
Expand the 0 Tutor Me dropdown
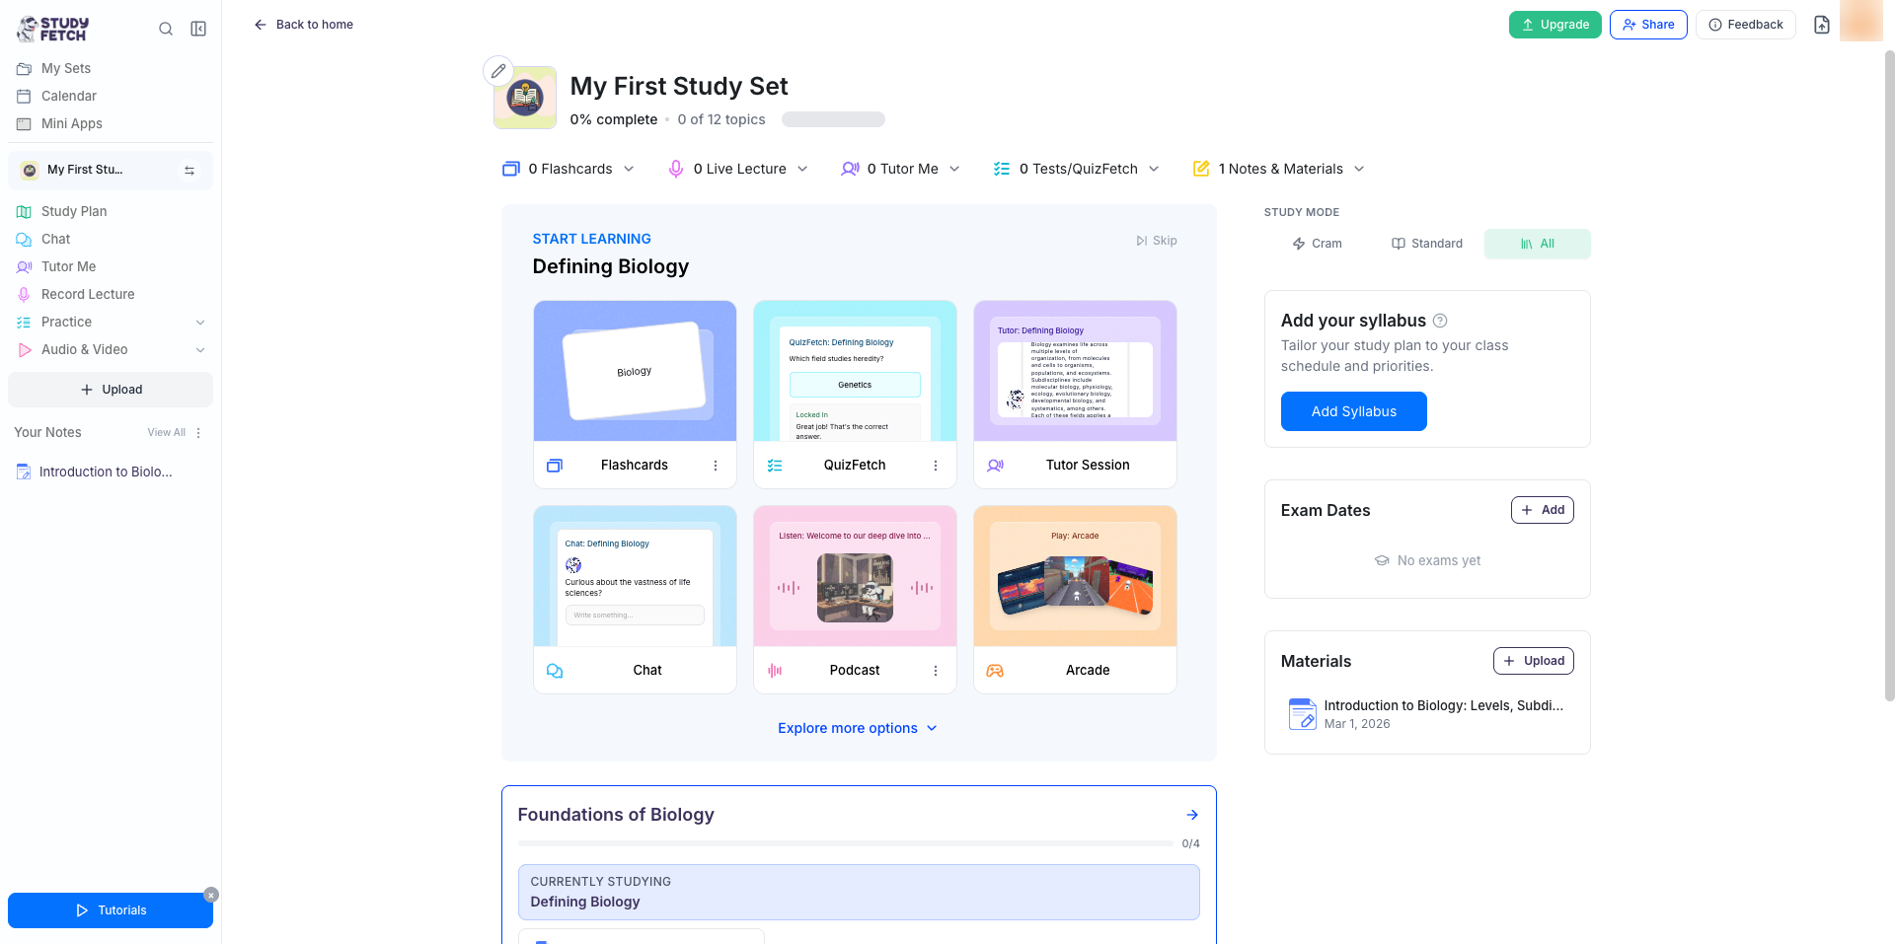pyautogui.click(x=900, y=169)
